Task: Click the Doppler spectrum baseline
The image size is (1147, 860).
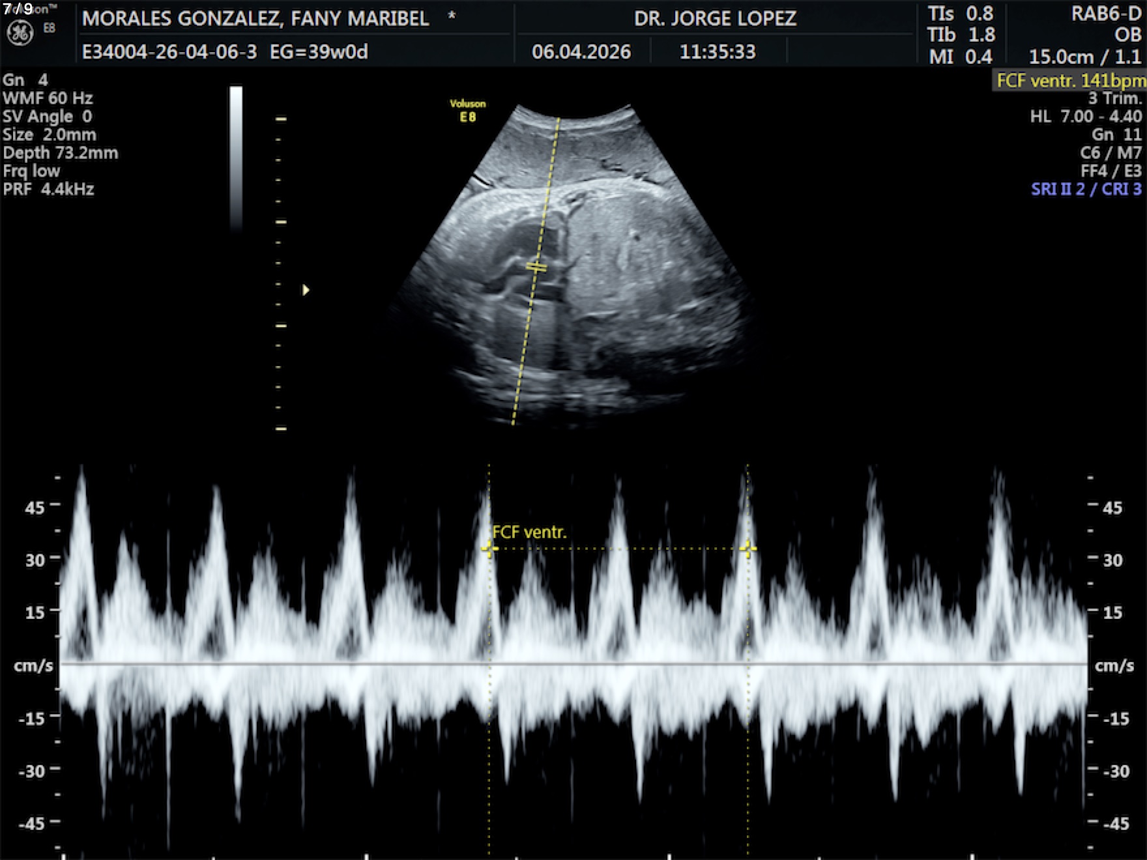Action: click(x=573, y=664)
